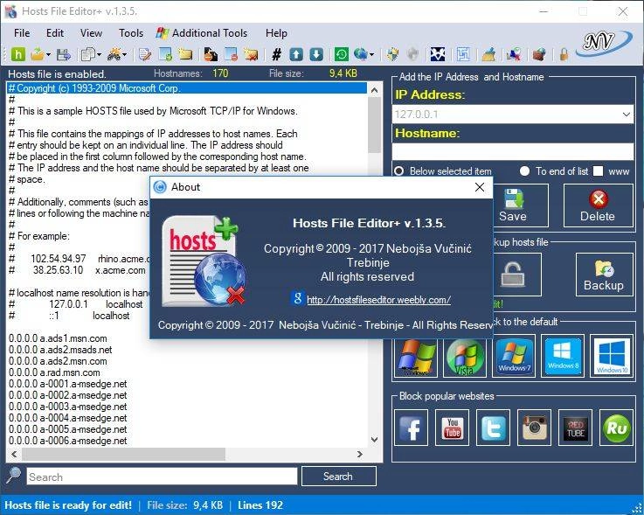Click the orange open-folder toolbar icon
The height and width of the screenshot is (515, 644).
38,54
